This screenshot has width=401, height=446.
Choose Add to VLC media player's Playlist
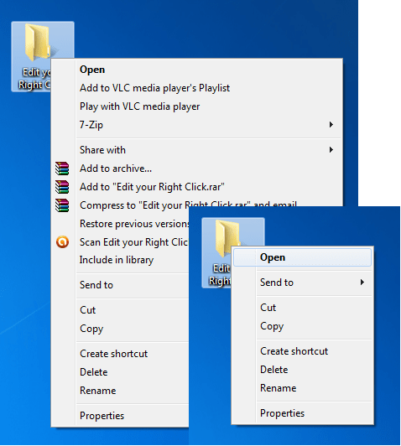[154, 88]
